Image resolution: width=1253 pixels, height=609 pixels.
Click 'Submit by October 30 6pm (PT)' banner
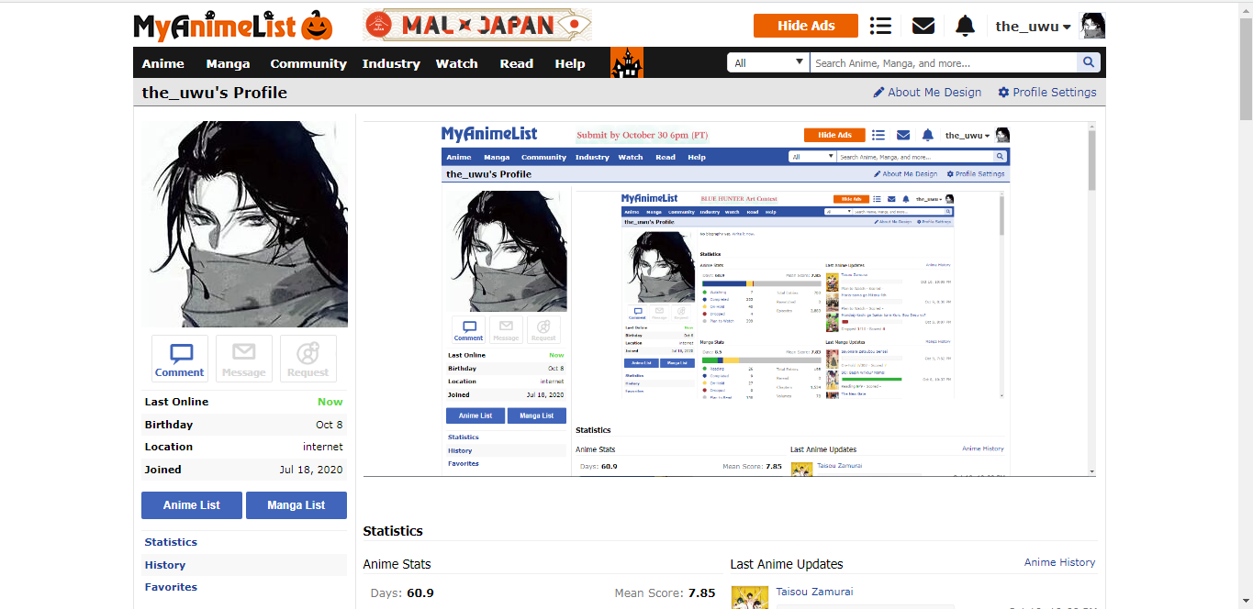tap(643, 135)
